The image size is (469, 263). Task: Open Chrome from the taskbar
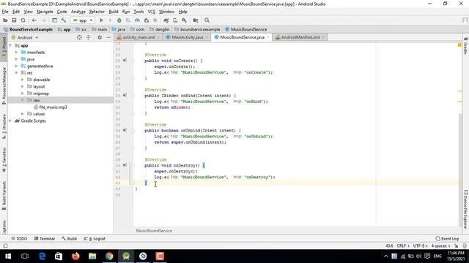point(109,256)
